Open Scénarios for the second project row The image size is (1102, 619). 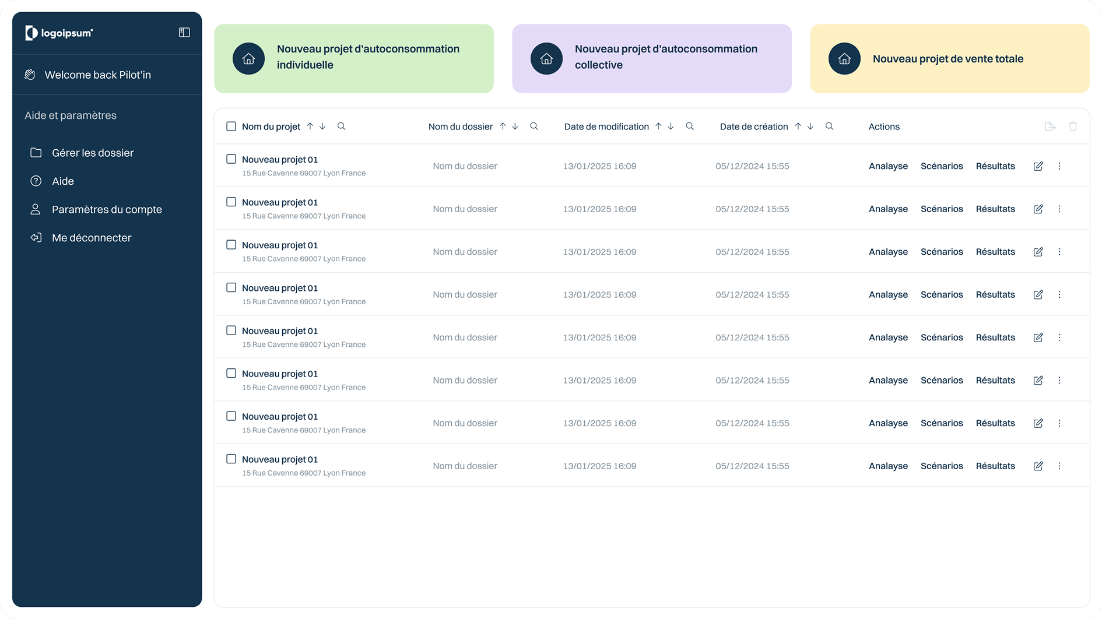pyautogui.click(x=942, y=209)
